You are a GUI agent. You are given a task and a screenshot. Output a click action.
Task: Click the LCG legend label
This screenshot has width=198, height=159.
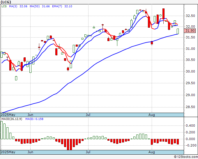pyautogui.click(x=4, y=6)
